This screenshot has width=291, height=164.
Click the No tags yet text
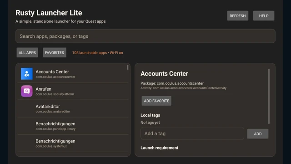point(150,123)
